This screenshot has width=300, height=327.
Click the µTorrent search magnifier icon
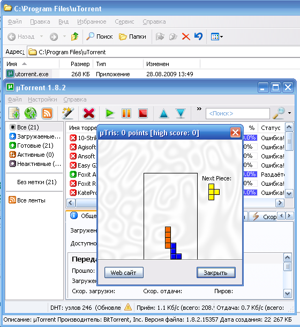279,113
